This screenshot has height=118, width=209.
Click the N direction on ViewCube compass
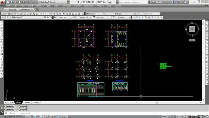click(x=192, y=23)
